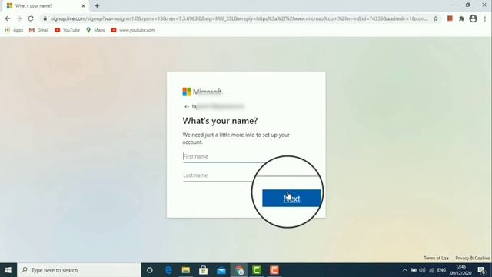This screenshot has height=277, width=492.
Task: Bookmark this page with the star icon
Action: click(436, 18)
